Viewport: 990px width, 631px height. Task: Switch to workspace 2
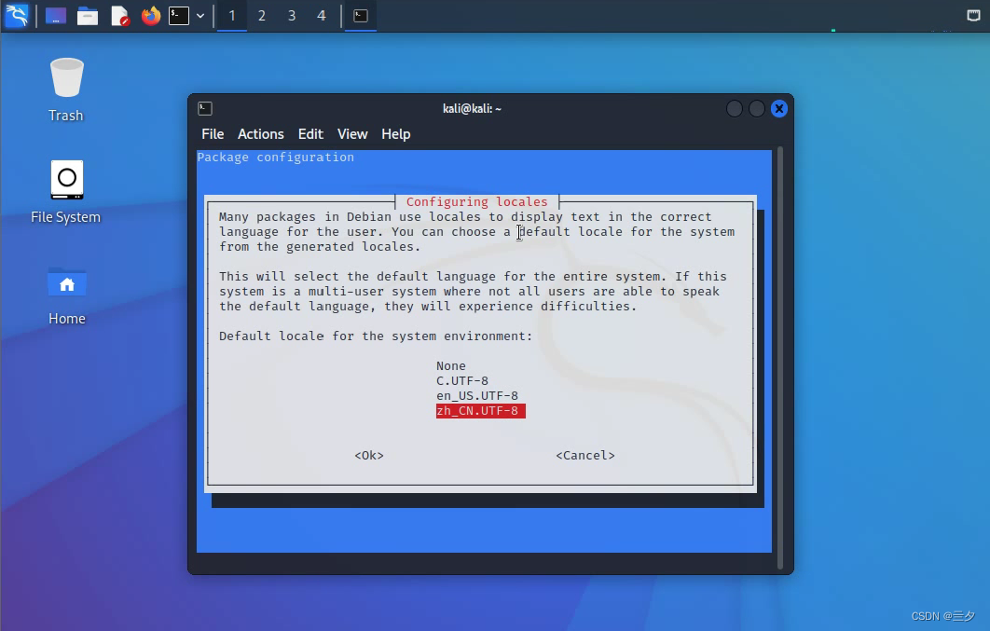point(262,16)
